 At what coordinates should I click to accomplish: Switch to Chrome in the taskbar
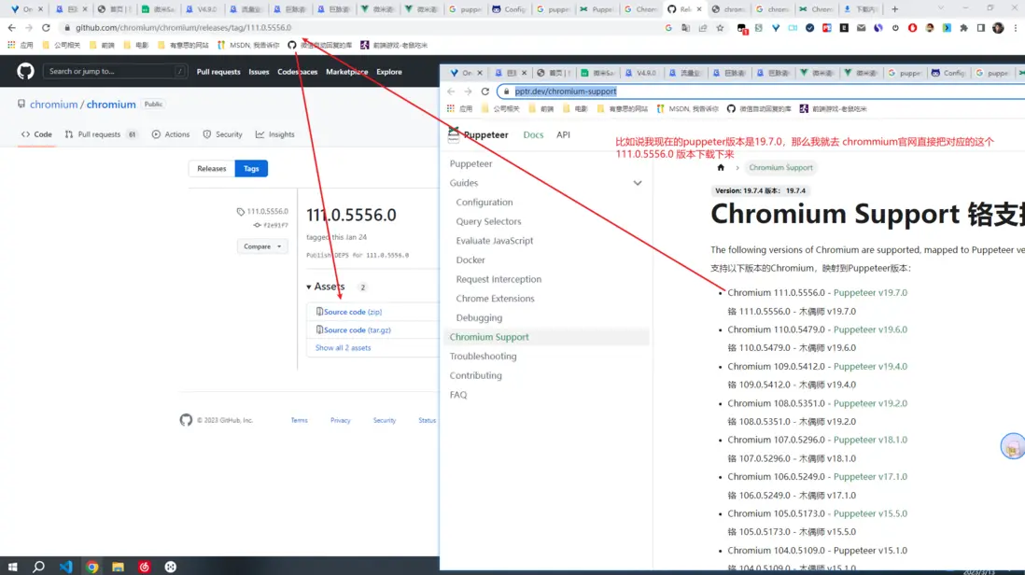pos(92,567)
